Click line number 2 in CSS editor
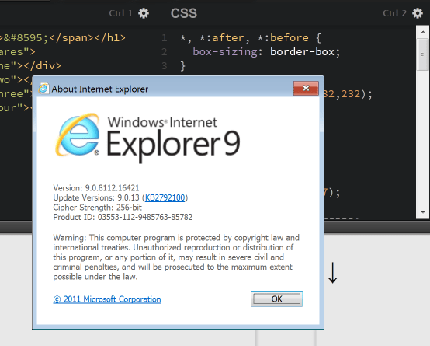This screenshot has height=346, width=430. 165,51
